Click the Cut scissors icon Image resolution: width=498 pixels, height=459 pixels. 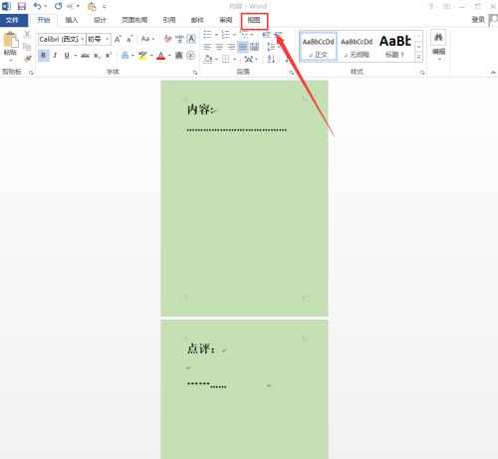(x=27, y=35)
